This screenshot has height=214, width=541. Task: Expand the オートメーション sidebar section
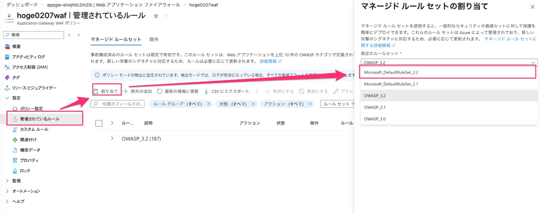pyautogui.click(x=7, y=191)
